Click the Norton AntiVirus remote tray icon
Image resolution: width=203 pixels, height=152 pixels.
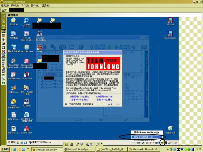(x=162, y=143)
